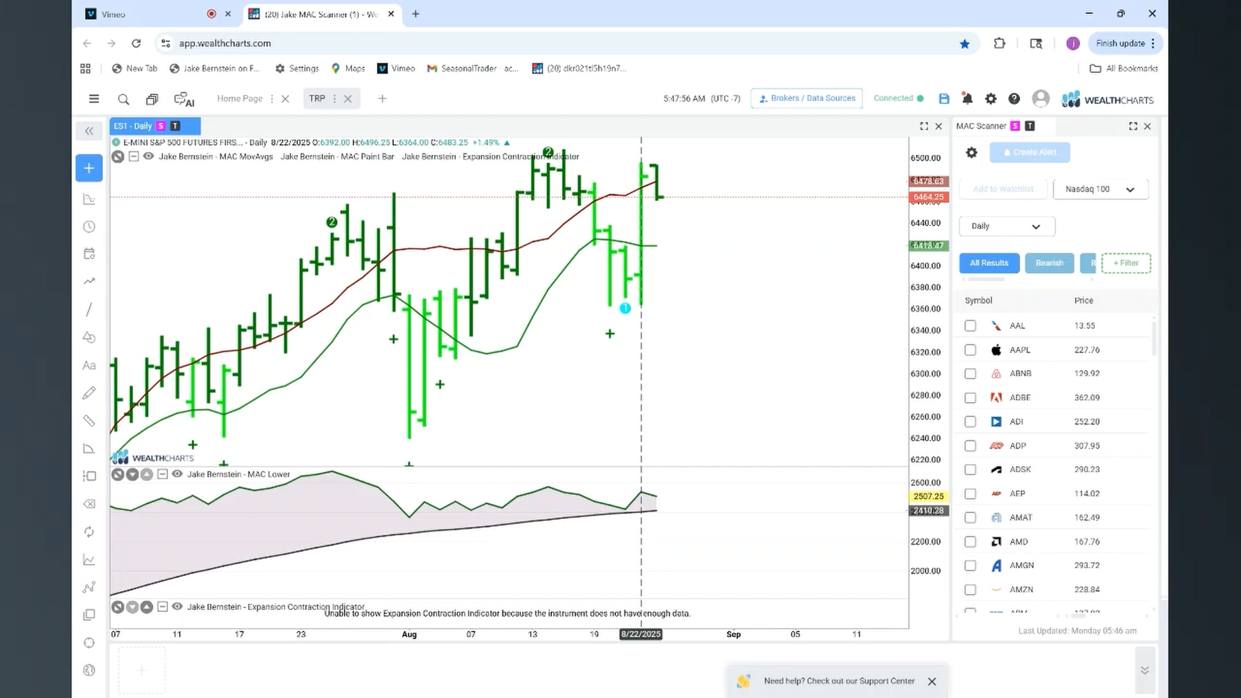Maximize the ES1 Daily chart panel
This screenshot has height=698, width=1241.
pos(924,126)
